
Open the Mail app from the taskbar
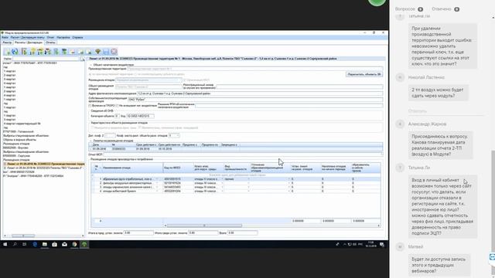pos(64,244)
